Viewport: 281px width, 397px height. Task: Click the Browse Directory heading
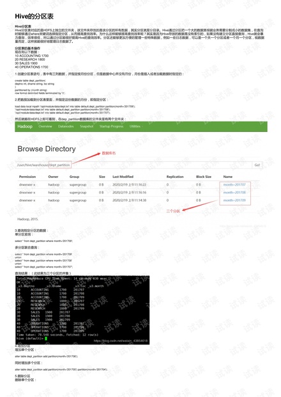click(47, 149)
